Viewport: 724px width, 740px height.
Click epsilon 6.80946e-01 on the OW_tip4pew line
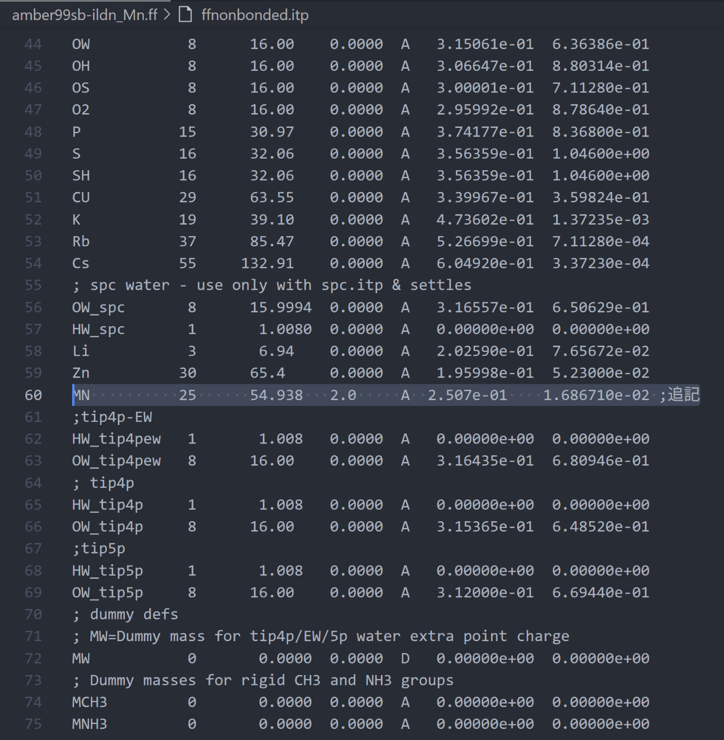point(601,461)
